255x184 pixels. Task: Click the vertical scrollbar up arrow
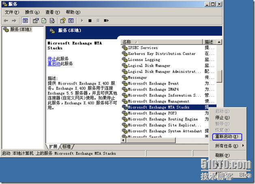coord(219,42)
